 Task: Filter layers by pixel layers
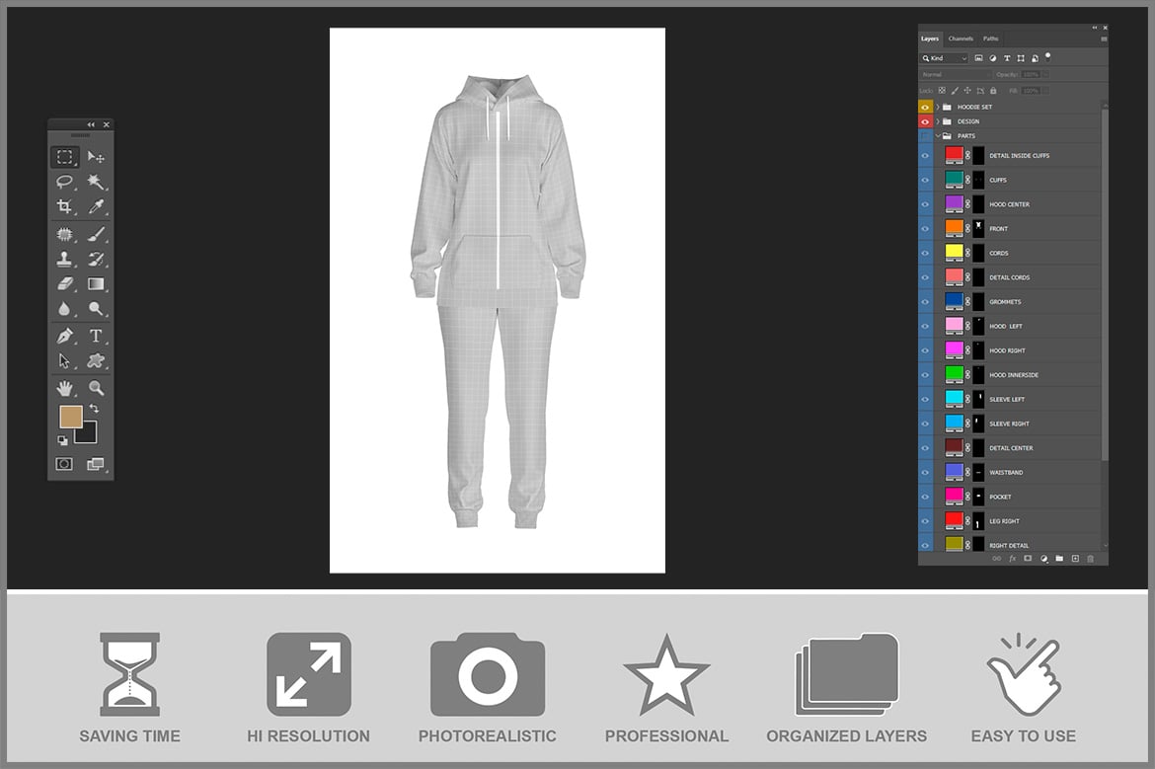(979, 58)
